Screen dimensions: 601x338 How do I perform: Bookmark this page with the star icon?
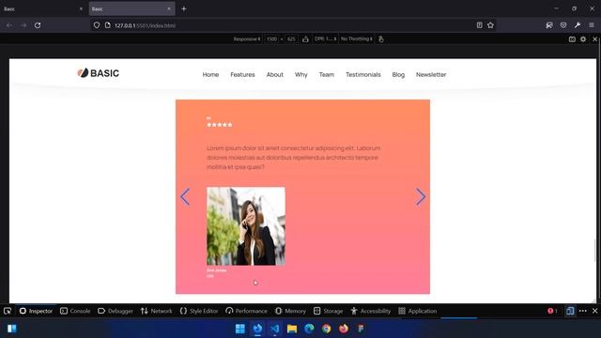[490, 25]
